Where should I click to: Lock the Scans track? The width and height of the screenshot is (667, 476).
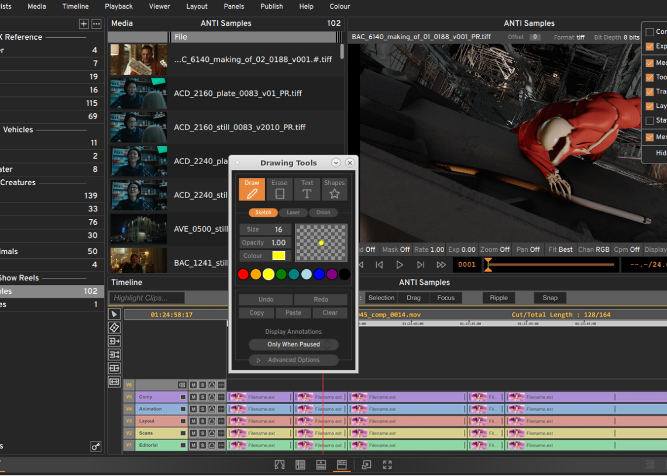coord(212,433)
